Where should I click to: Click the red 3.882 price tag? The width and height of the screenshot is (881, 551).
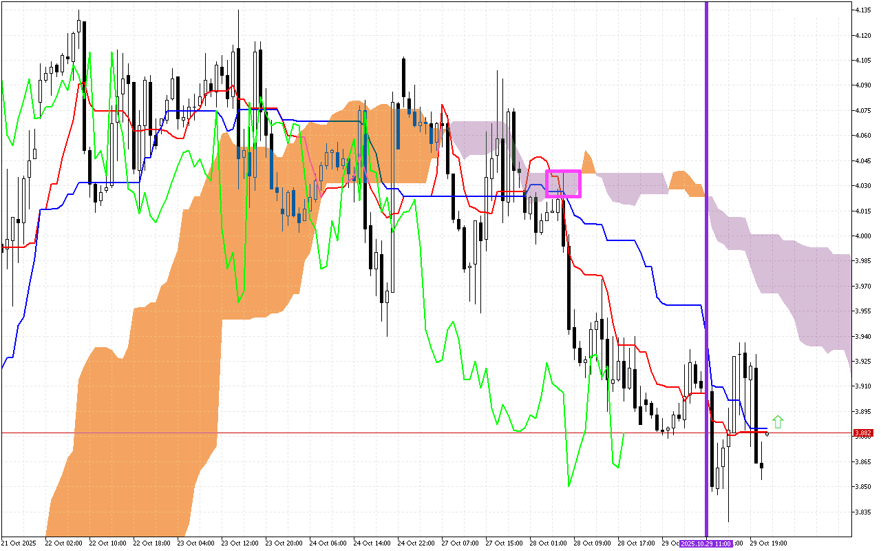click(x=862, y=433)
